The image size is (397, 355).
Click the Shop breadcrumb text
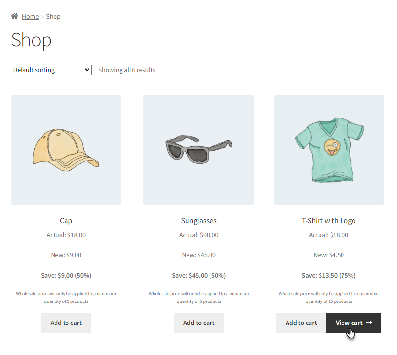click(x=53, y=17)
